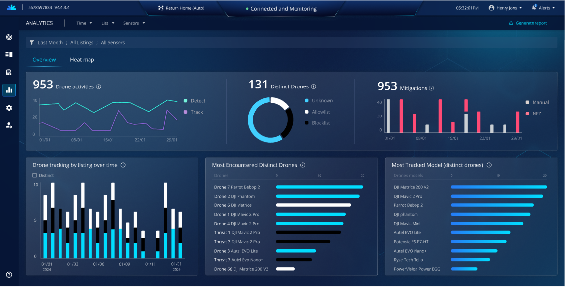565x287 pixels.
Task: Switch to the Heat map tab
Action: point(82,60)
